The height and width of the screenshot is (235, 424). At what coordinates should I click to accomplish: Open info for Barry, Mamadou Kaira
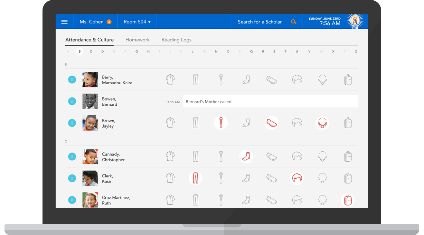point(72,80)
